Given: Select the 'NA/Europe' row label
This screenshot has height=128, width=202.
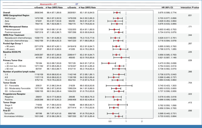Looking at the screenshot, I should 10,18.
